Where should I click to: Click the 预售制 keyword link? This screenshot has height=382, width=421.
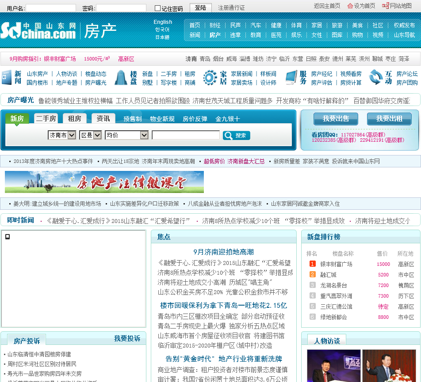pyautogui.click(x=132, y=119)
